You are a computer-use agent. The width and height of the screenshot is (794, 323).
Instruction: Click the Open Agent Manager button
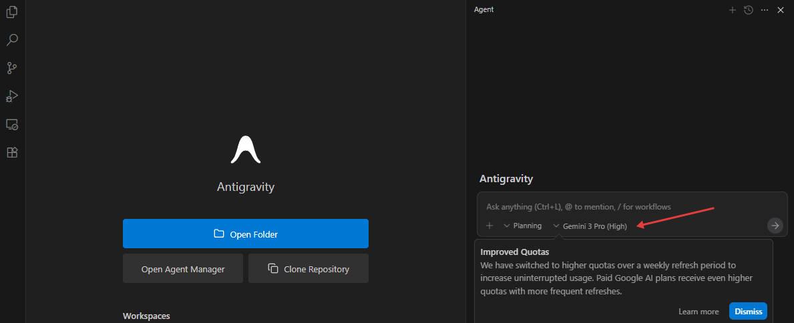point(182,269)
